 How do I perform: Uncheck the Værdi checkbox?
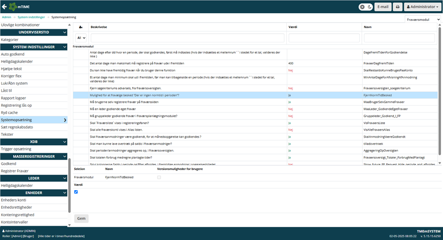click(x=76, y=192)
